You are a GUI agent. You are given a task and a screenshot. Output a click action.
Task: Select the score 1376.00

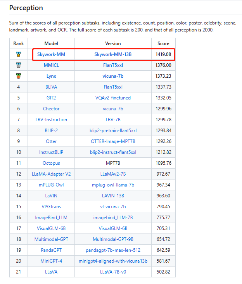163,65
